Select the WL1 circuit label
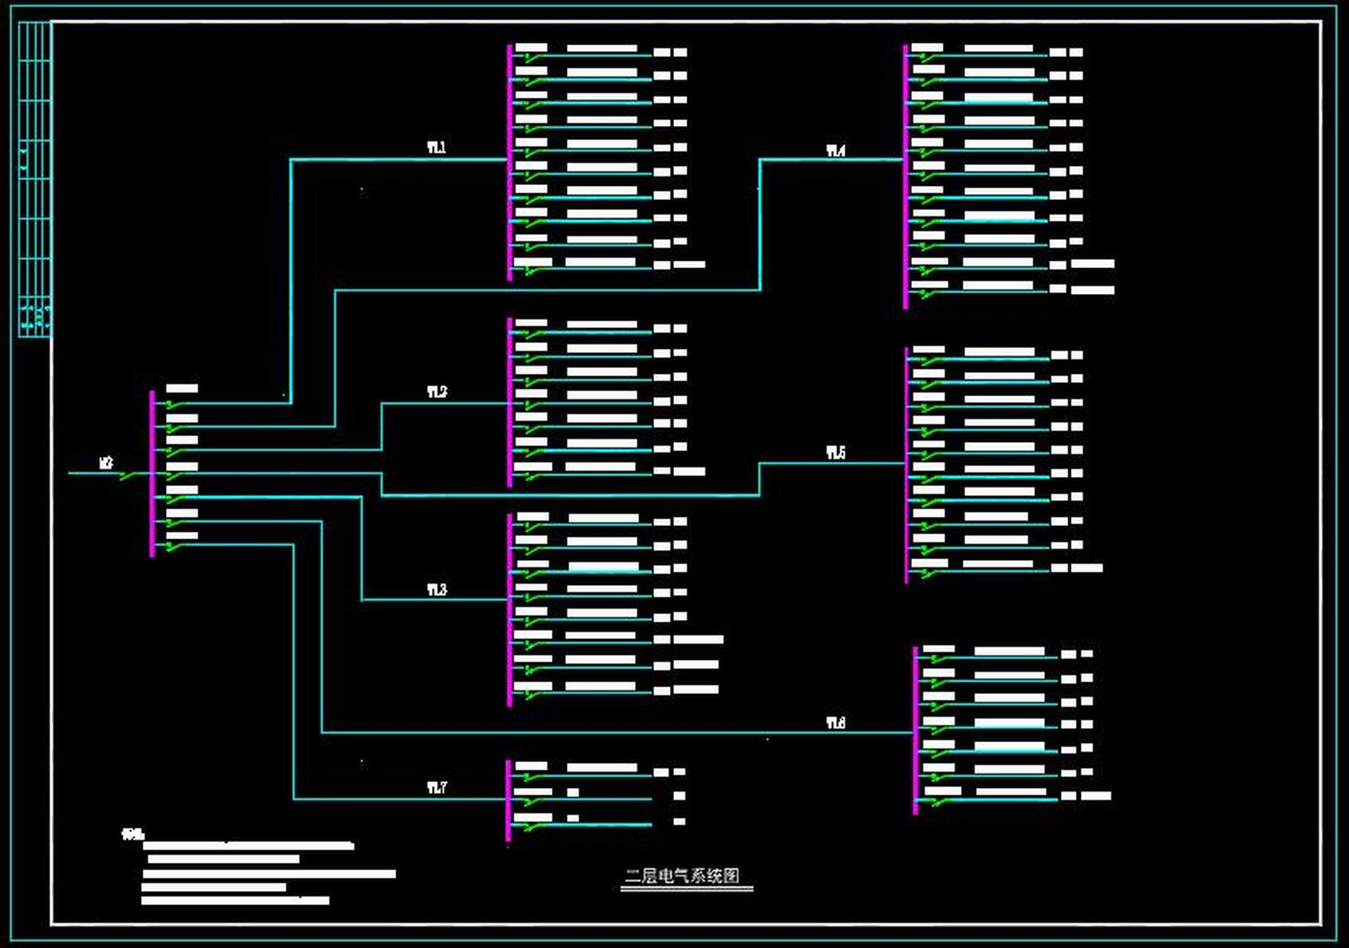Screen dimensions: 1349x948 pos(436,148)
